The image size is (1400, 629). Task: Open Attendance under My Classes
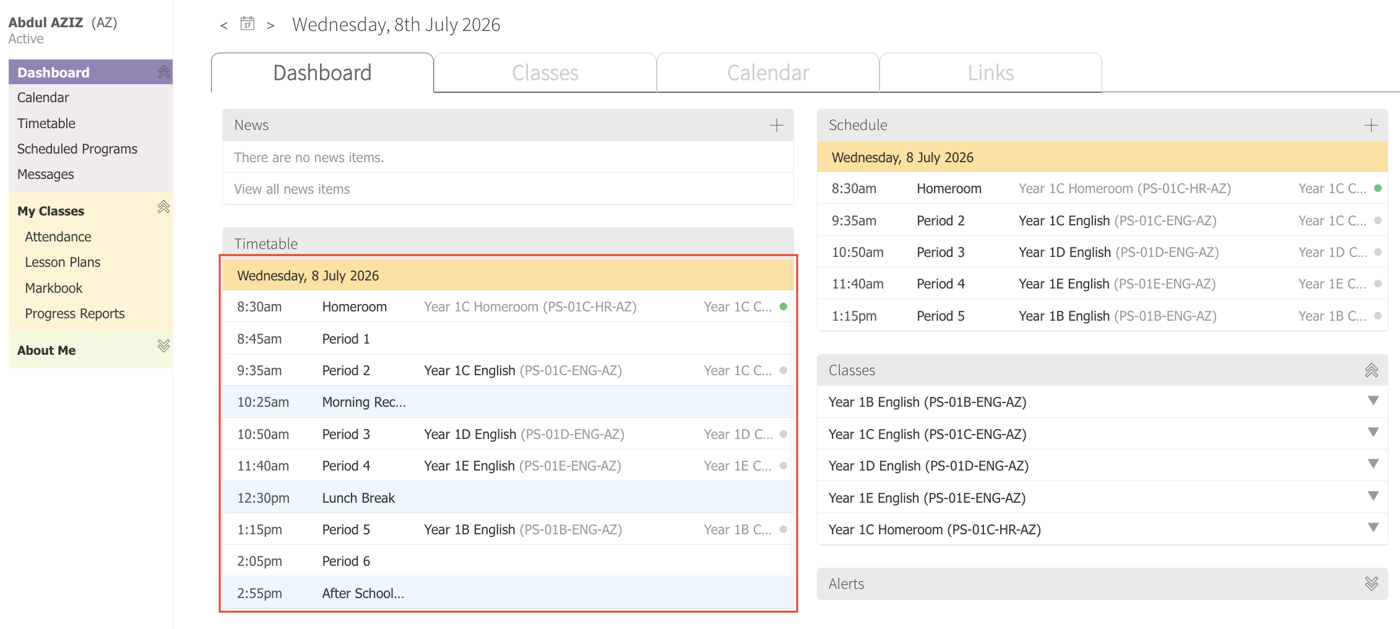pyautogui.click(x=58, y=236)
